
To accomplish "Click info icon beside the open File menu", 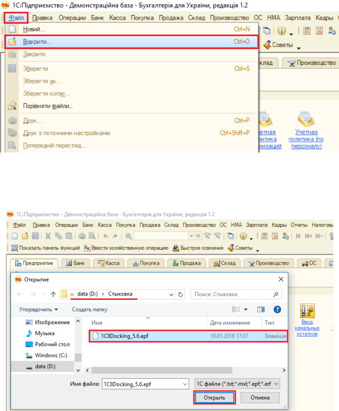I will pyautogui.click(x=282, y=31).
